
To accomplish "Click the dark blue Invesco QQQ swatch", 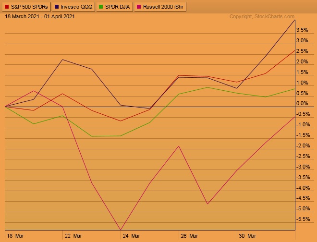I will [x=57, y=7].
